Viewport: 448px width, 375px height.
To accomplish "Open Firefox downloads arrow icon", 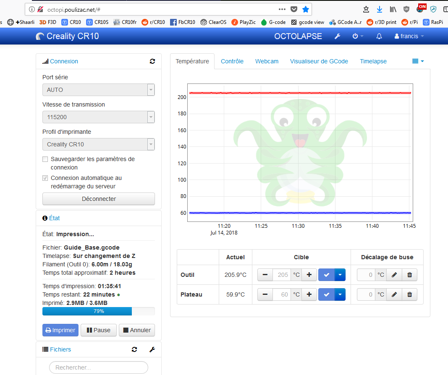I will (x=380, y=9).
